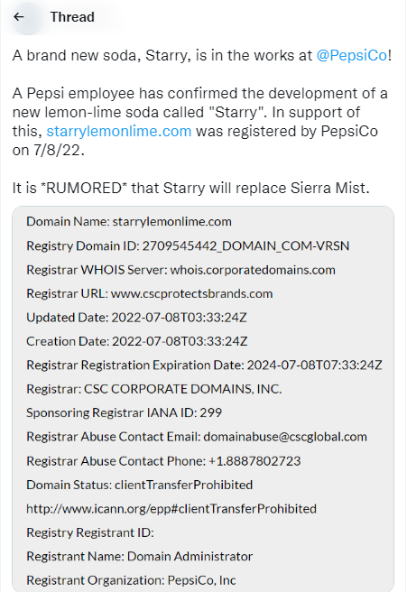This screenshot has height=592, width=407.
Task: Click the Thread header title
Action: (x=72, y=17)
